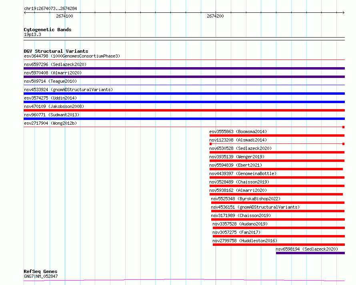Image resolution: width=356 pixels, height=285 pixels.
Task: Open variant nsv6530528 (Sedlazeck2020)
Action: pyautogui.click(x=240, y=148)
